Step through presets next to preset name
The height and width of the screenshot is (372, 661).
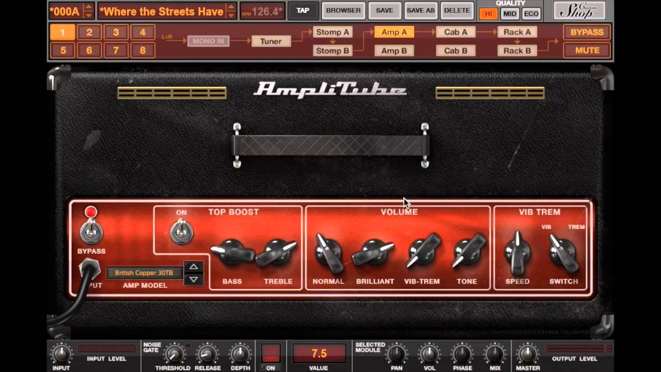pos(231,11)
